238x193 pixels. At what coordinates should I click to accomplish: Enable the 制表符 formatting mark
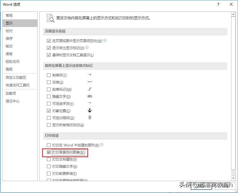[x=49, y=75]
